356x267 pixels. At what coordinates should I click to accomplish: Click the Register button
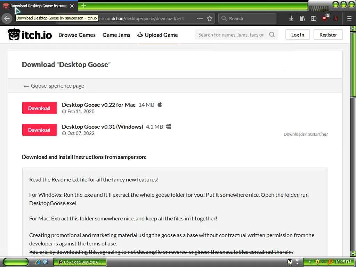coord(328,35)
